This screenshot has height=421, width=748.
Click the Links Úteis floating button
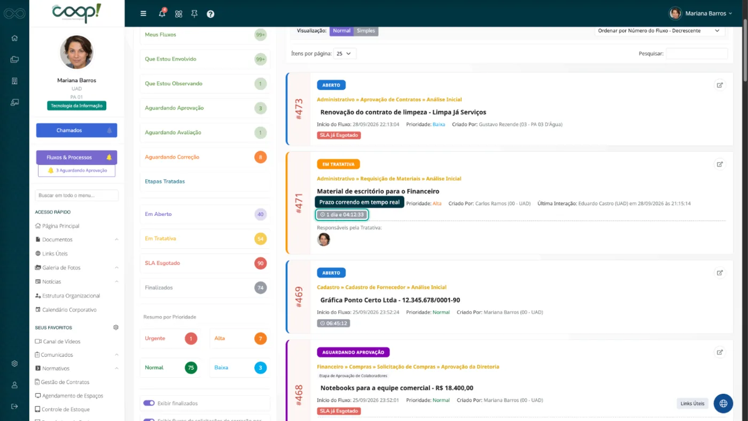(x=692, y=403)
